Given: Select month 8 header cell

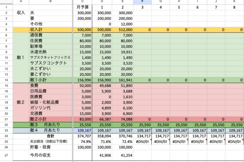Looking at the screenshot, I should (234, 7).
